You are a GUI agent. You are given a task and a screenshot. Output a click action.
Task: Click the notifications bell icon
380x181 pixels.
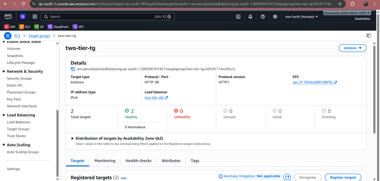[250, 17]
